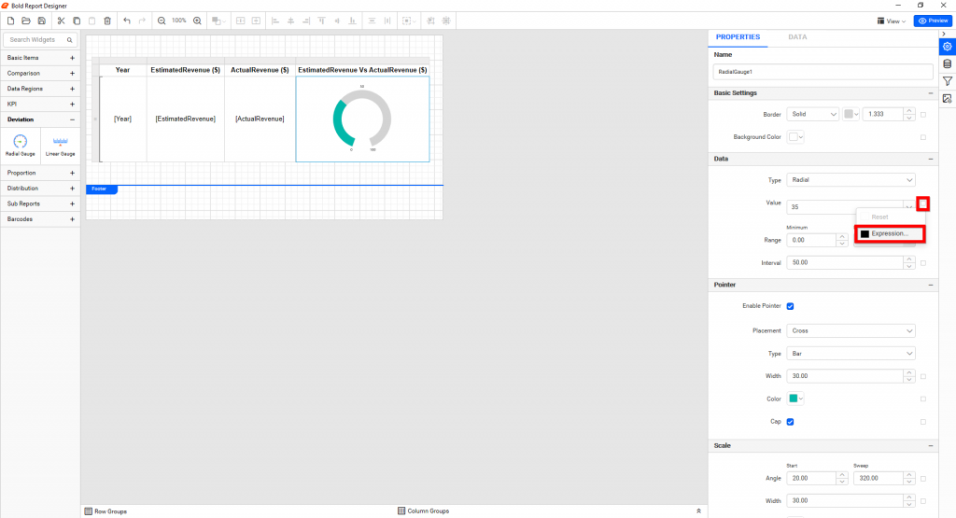Collapse the Basic Settings section

point(931,93)
